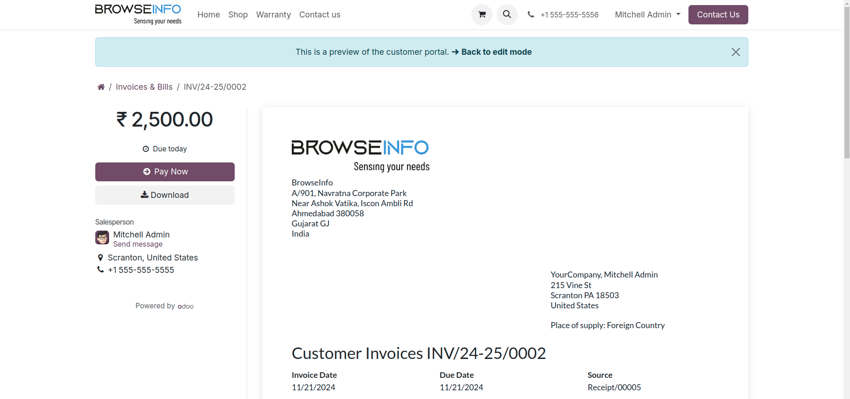Click the search magnifier icon
The width and height of the screenshot is (850, 399).
coord(507,15)
